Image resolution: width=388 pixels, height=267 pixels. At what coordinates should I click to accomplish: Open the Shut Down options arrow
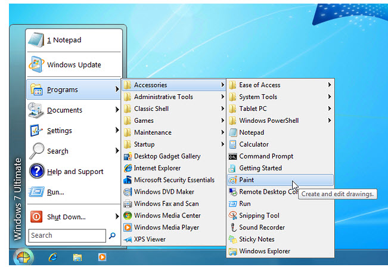click(x=117, y=217)
